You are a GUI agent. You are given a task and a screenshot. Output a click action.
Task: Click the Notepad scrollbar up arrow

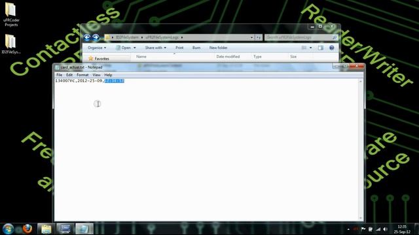click(x=361, y=81)
